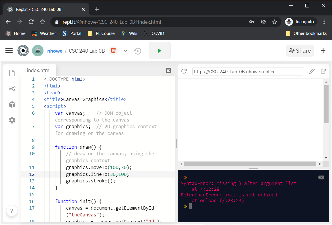Click the preview URL field

click(x=248, y=71)
